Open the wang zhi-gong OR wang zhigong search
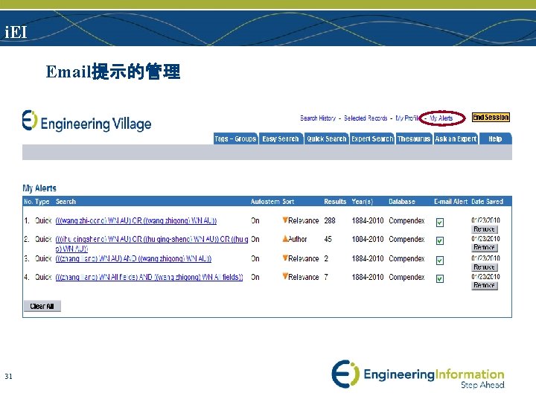The width and height of the screenshot is (536, 402). pyautogui.click(x=136, y=220)
